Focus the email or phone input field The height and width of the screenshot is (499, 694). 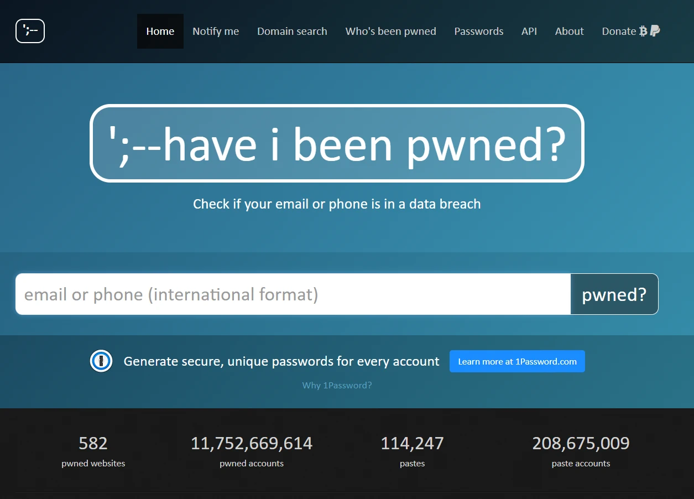pos(293,294)
